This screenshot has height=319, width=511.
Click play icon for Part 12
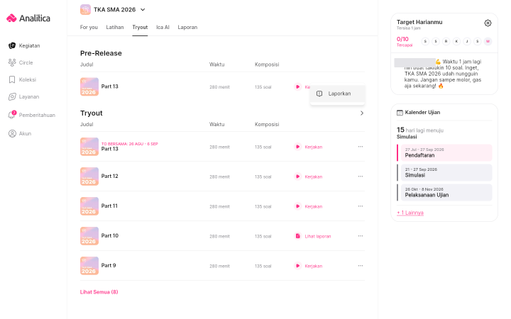[297, 177]
